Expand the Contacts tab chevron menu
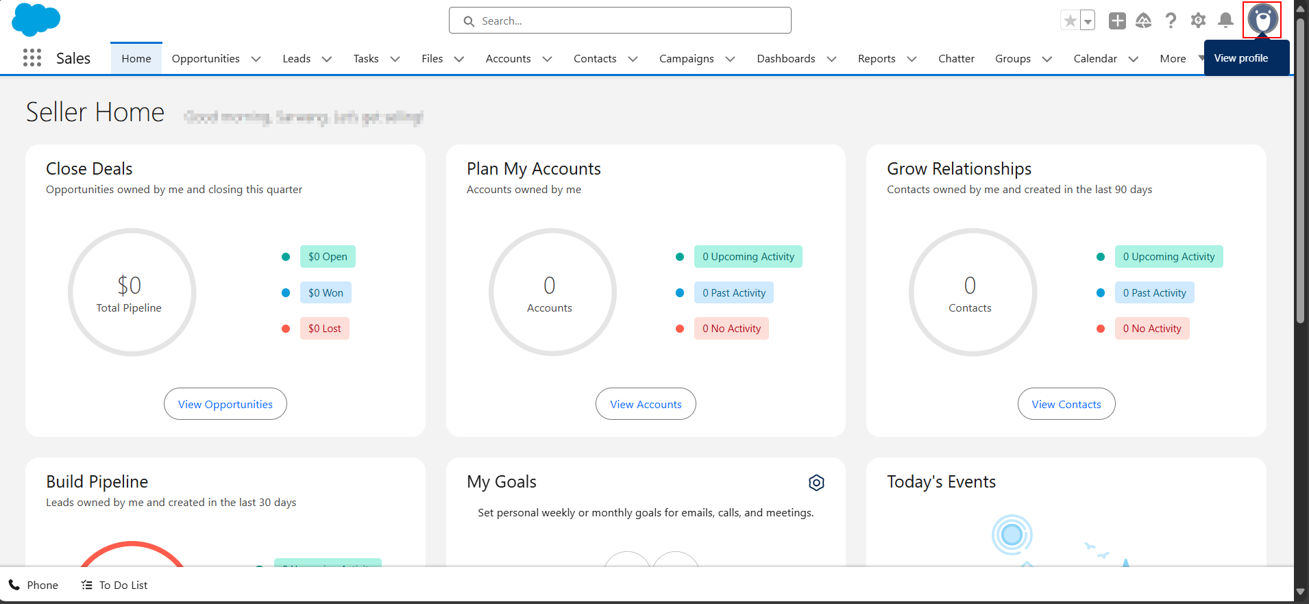 point(633,59)
